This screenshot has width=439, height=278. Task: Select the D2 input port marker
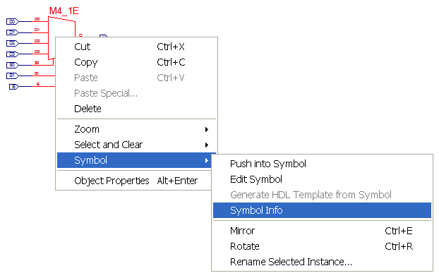tap(12, 43)
